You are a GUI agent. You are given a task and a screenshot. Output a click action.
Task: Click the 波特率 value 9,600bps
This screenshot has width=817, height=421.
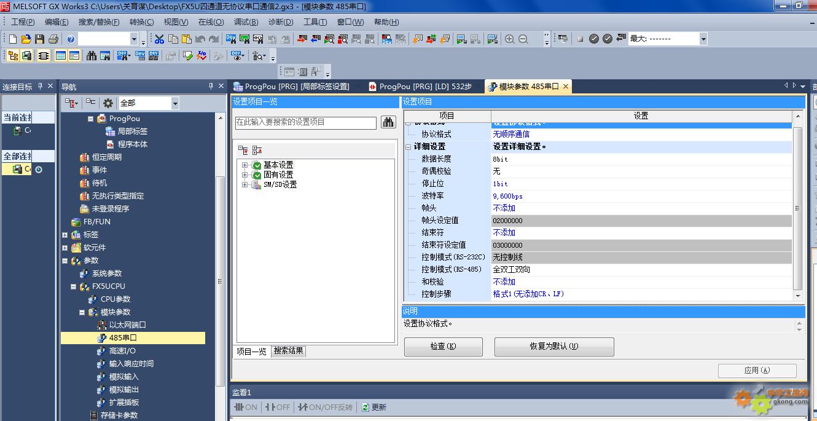tap(641, 196)
